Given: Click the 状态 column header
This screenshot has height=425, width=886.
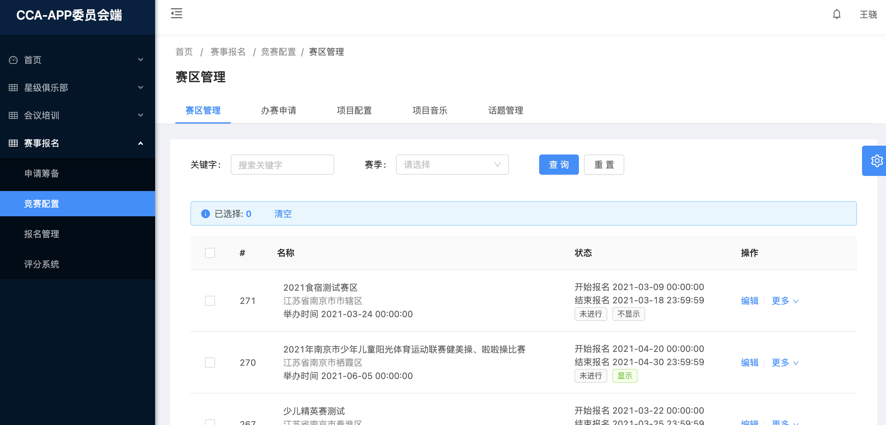Looking at the screenshot, I should [x=583, y=253].
